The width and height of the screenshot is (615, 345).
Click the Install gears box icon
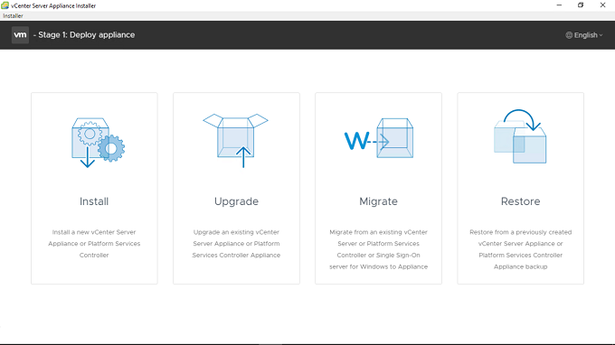(98, 143)
